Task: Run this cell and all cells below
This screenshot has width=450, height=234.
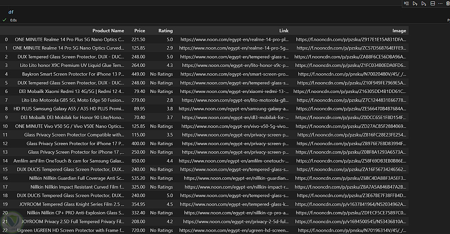Action: 423,4
